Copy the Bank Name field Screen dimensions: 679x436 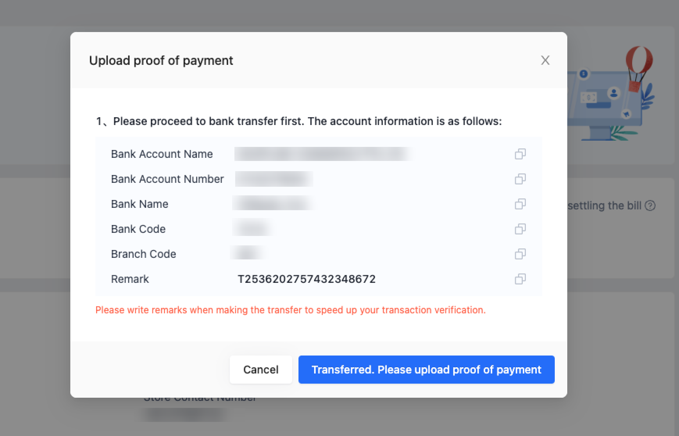tap(520, 204)
